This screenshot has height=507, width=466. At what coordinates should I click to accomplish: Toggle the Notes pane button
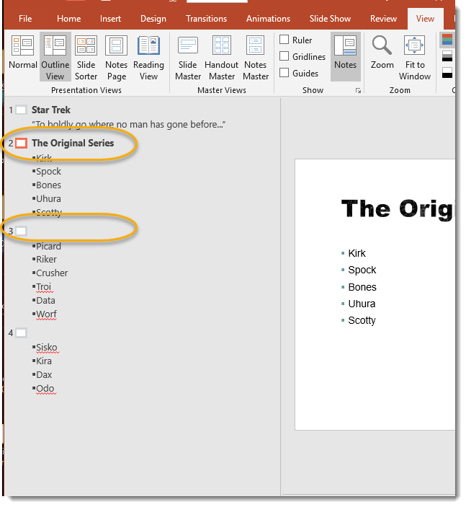click(x=345, y=56)
